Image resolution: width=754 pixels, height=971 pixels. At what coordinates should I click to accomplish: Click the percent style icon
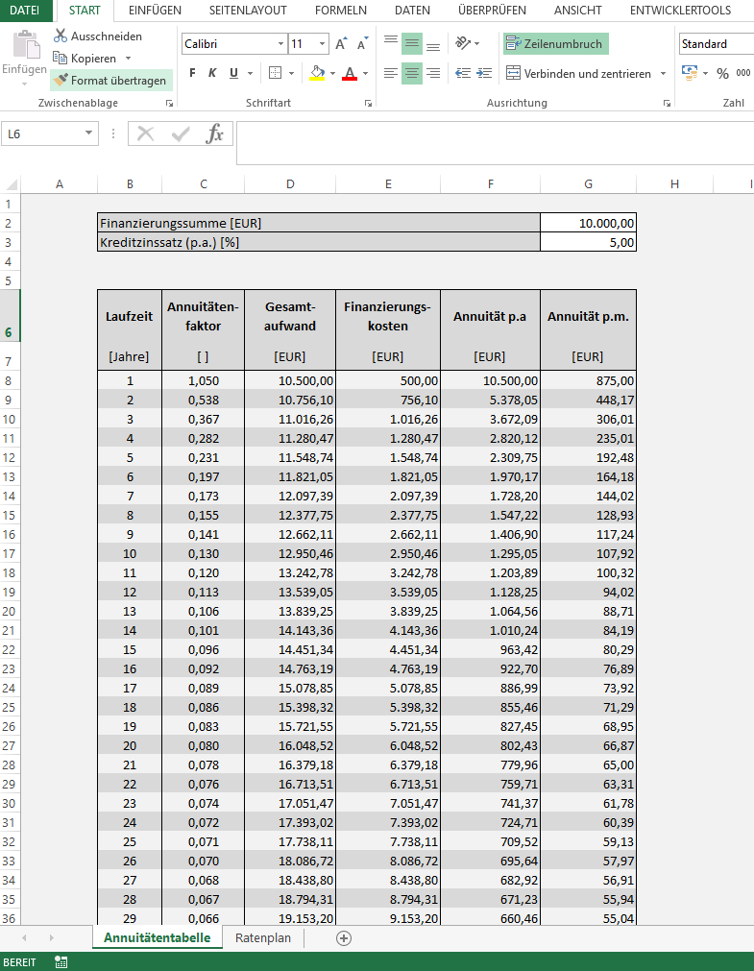(x=722, y=73)
